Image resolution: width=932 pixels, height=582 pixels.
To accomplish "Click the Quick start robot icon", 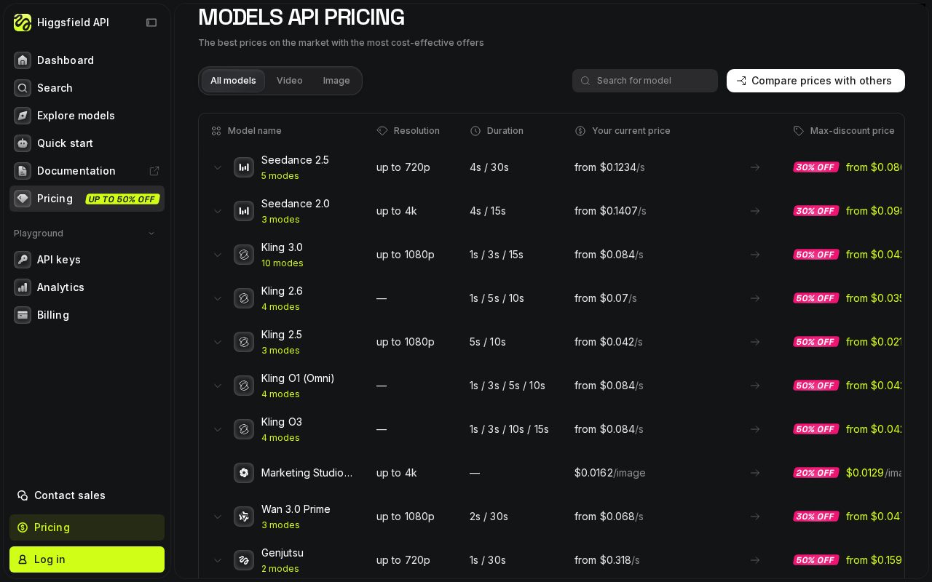I will 23,143.
